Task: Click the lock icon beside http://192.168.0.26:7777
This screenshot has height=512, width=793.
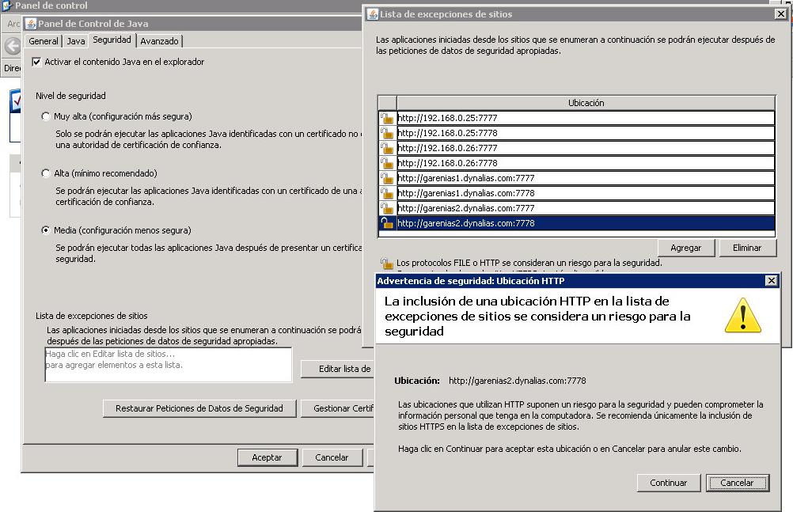Action: pyautogui.click(x=387, y=148)
